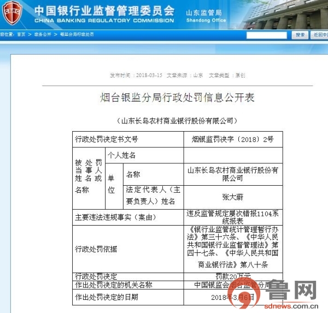Select the 文章类型：原创 text
The width and height of the screenshot is (328, 313).
[227, 75]
